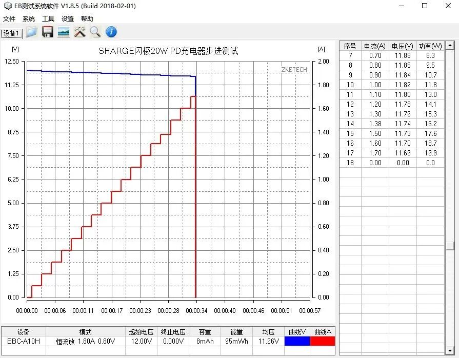The height and width of the screenshot is (358, 459).
Task: Select the chart title SHARGE闪极20W PD充电器步进测试
Action: click(x=168, y=51)
